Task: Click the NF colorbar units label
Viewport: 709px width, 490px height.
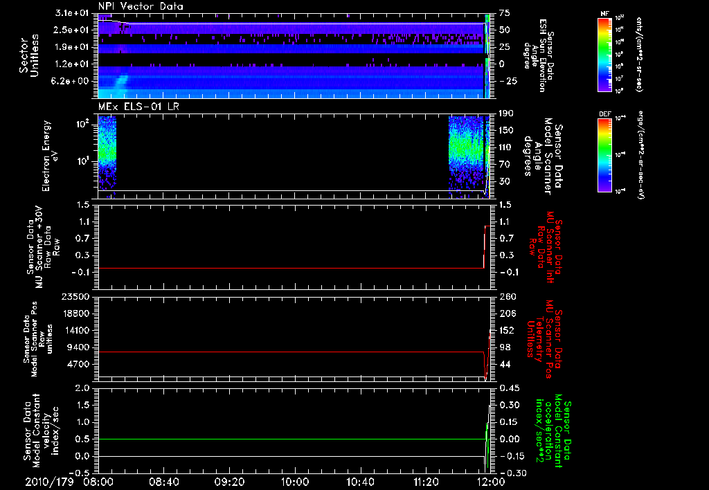Action: [639, 54]
